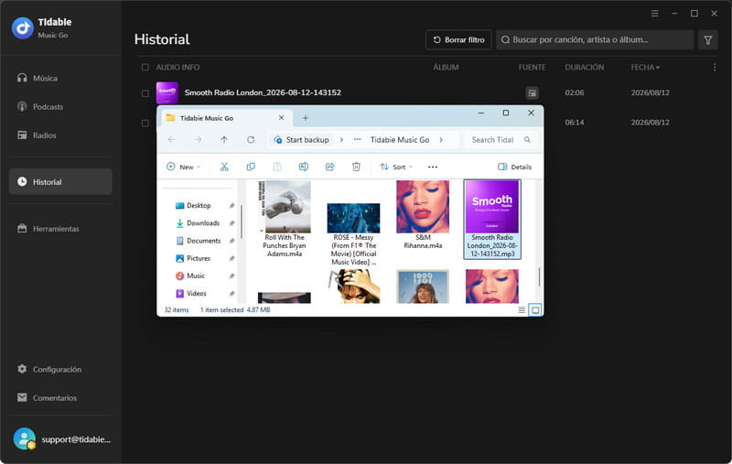Select ROSÉ - Messy video file
The width and height of the screenshot is (732, 464).
[x=353, y=234]
